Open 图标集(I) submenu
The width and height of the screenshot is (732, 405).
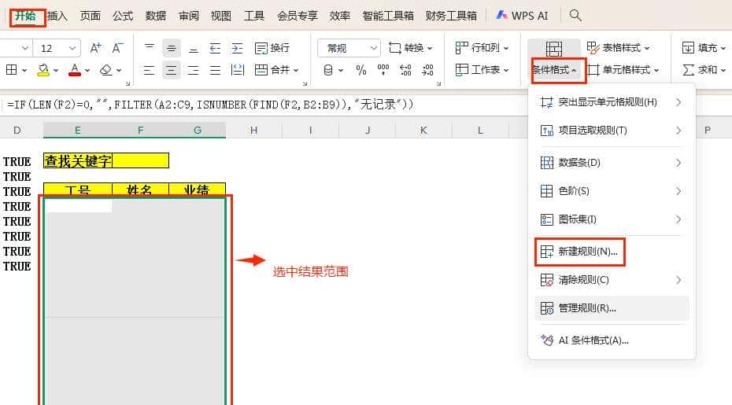click(612, 219)
